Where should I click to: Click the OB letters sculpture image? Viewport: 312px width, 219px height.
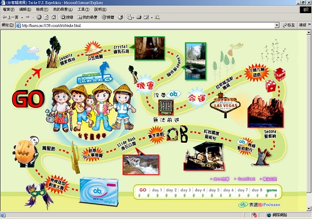pos(178,134)
